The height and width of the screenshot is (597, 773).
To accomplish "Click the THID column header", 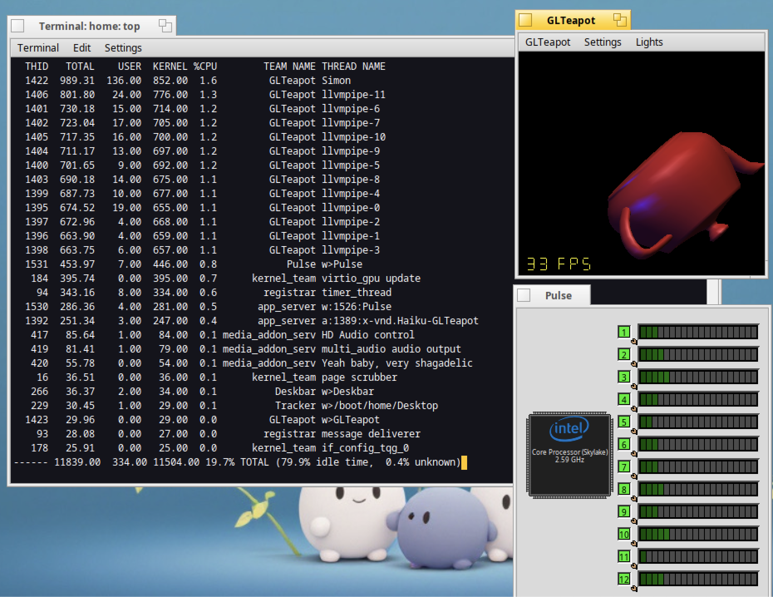I will [37, 67].
